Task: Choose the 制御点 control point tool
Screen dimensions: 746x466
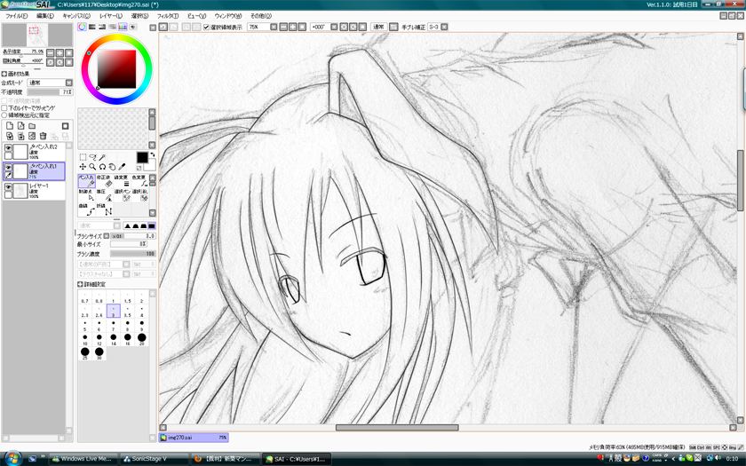Action: (x=87, y=195)
